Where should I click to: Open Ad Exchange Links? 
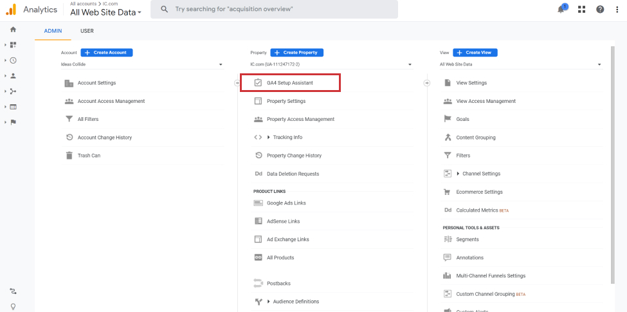[288, 239]
